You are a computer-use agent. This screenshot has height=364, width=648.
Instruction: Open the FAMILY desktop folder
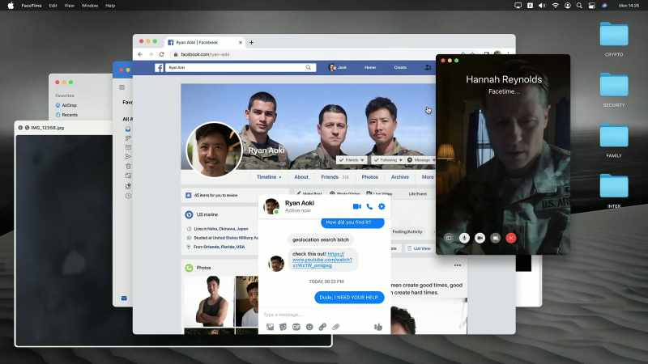coord(614,135)
